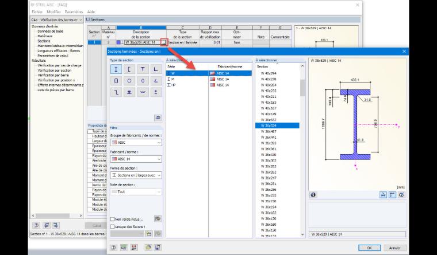The width and height of the screenshot is (437, 255).
Task: Click the third bottom icon in RF-STEEL AISC window
Action: (56, 225)
